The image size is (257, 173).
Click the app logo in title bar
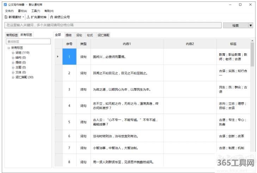pos(5,5)
